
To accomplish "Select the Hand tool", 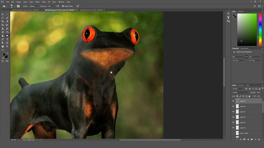I will (x=3, y=46).
